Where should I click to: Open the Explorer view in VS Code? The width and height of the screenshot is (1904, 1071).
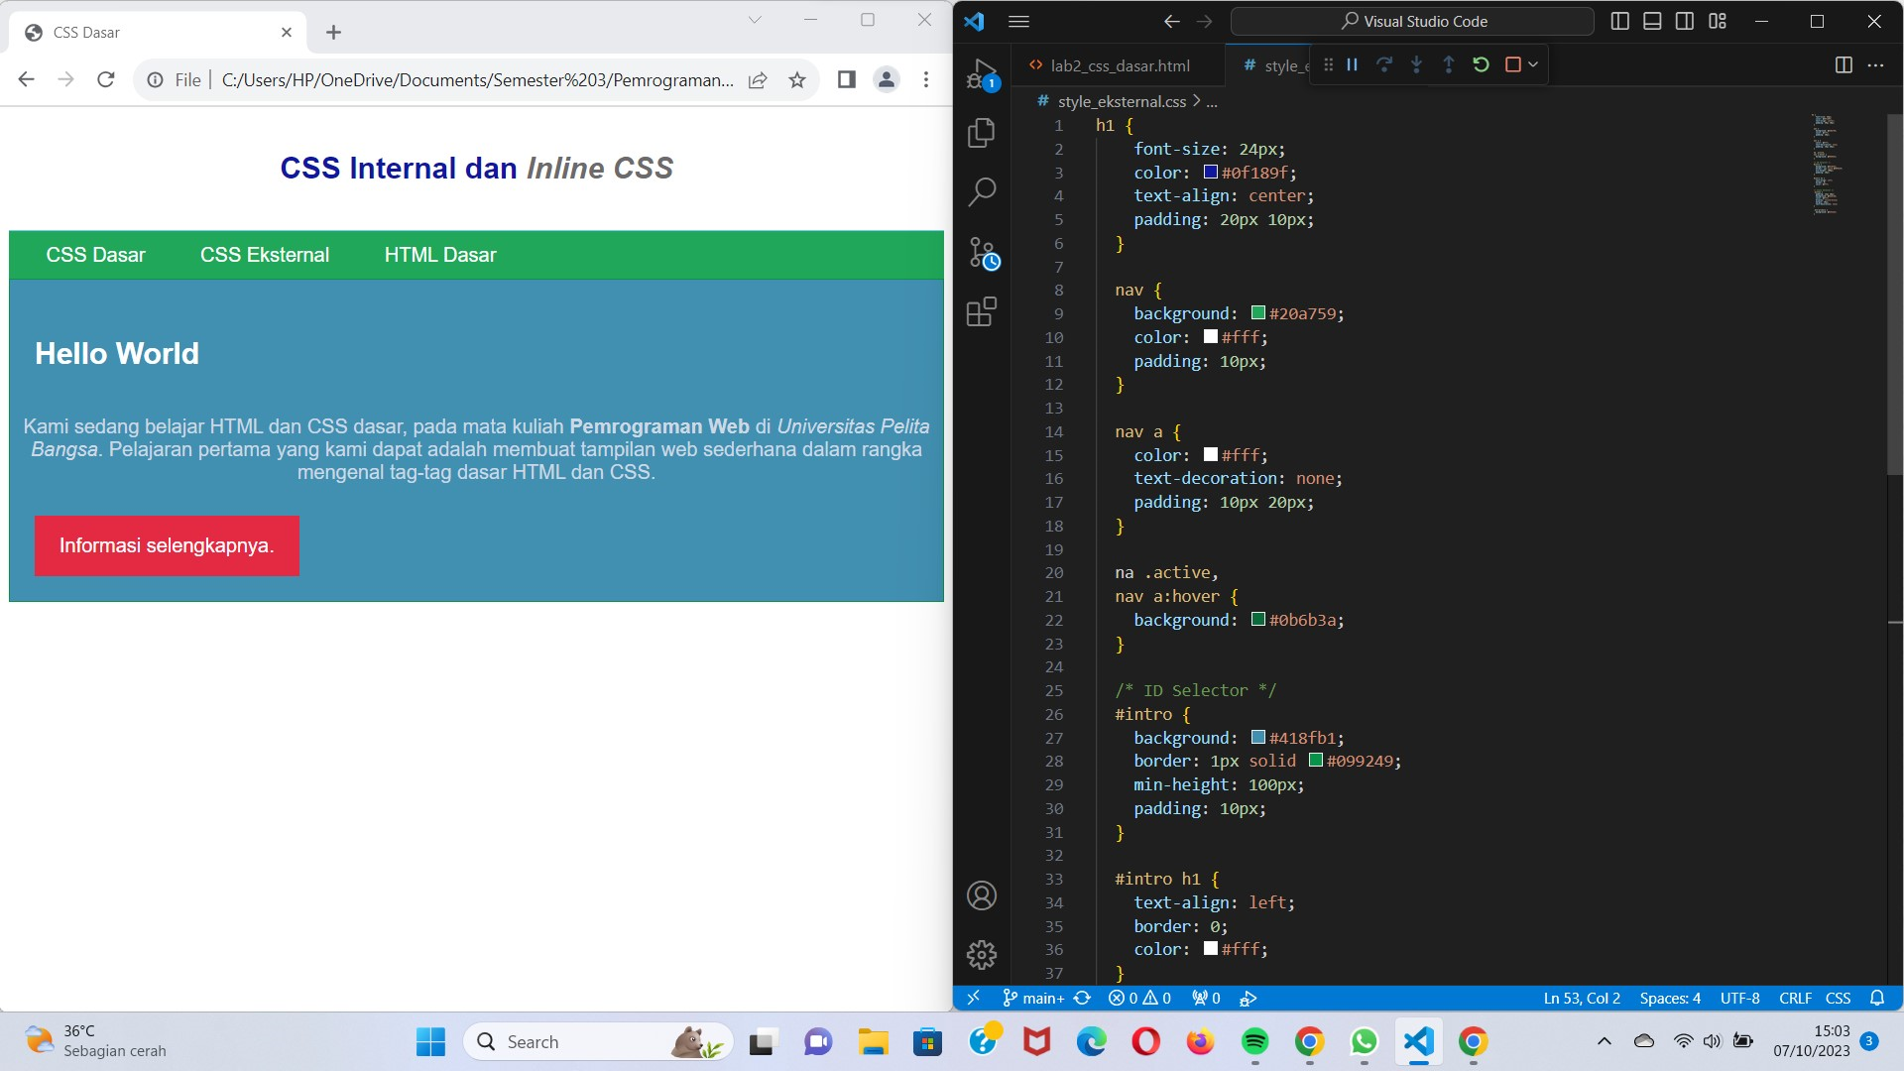click(x=982, y=132)
